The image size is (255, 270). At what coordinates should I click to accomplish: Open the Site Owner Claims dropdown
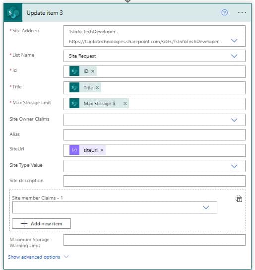pos(234,120)
